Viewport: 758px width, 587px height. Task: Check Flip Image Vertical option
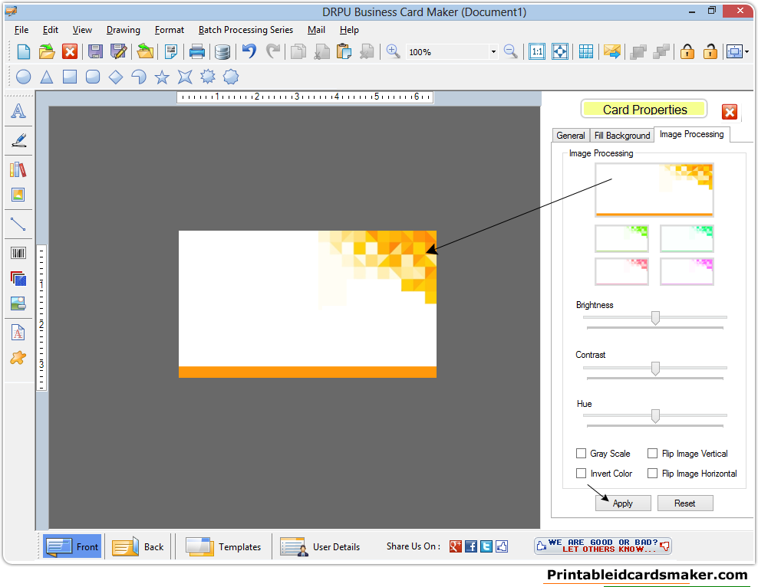point(652,454)
